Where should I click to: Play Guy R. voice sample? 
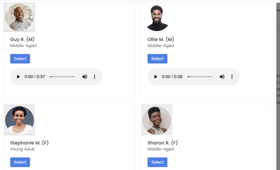pos(18,77)
